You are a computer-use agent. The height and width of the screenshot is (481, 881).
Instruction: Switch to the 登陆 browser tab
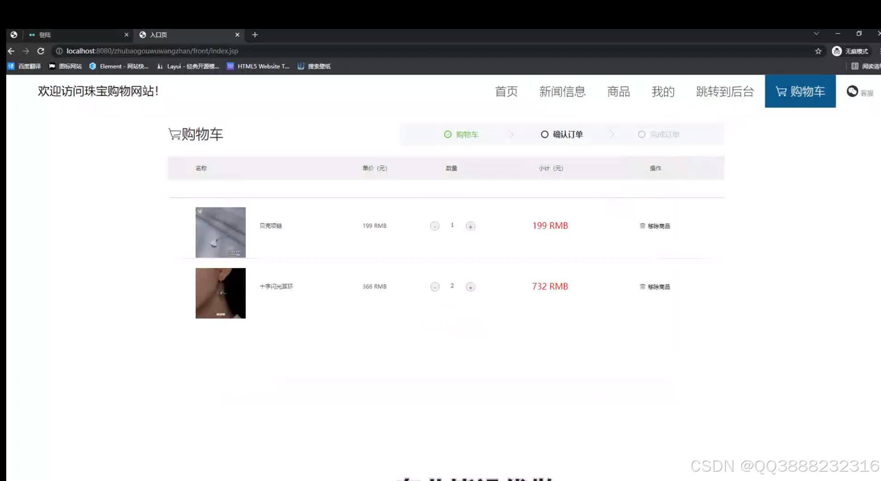click(67, 35)
